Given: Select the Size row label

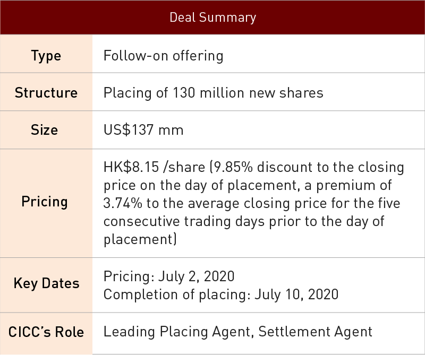Looking at the screenshot, I should coord(46,130).
